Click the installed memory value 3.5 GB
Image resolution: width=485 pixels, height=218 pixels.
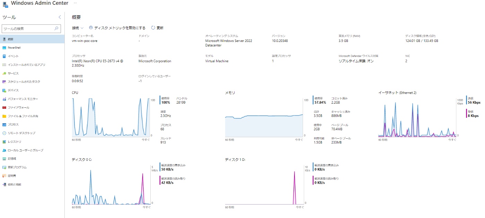tap(343, 41)
